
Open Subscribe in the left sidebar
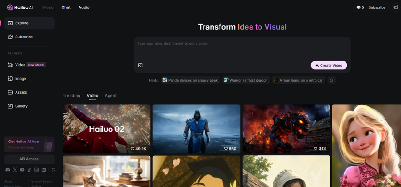[x=29, y=37]
